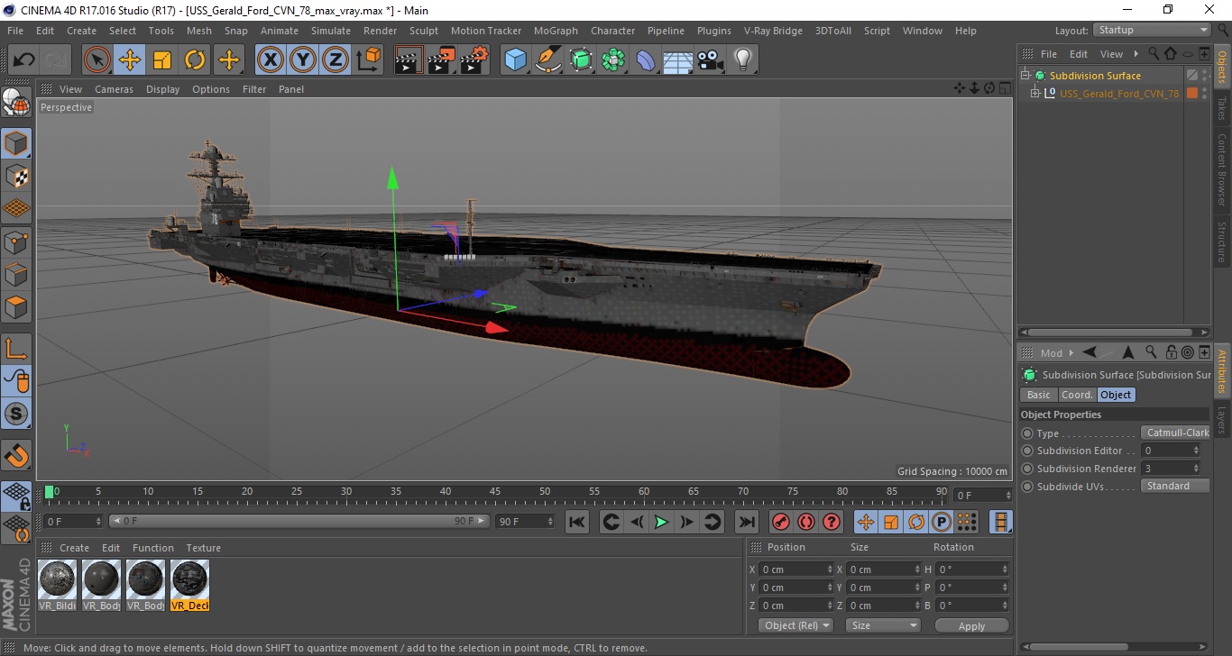Click Play Forwards green button
1232x656 pixels.
click(x=661, y=522)
